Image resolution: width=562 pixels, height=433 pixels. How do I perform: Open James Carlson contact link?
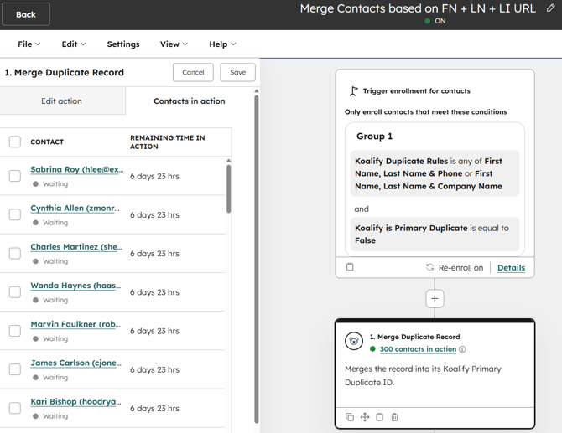click(76, 363)
